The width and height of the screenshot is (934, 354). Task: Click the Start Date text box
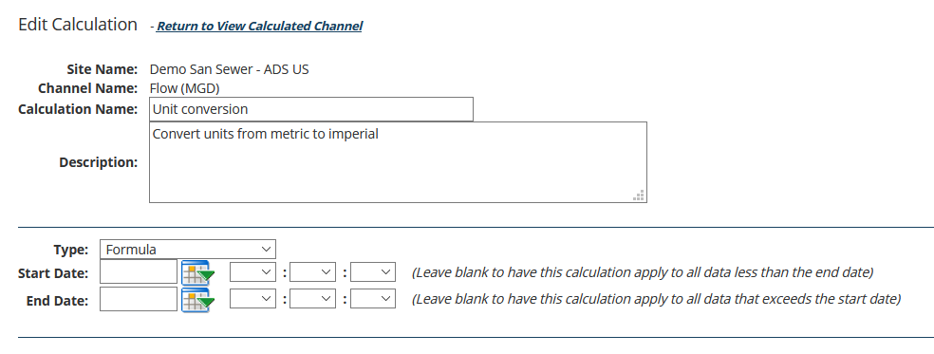[139, 272]
